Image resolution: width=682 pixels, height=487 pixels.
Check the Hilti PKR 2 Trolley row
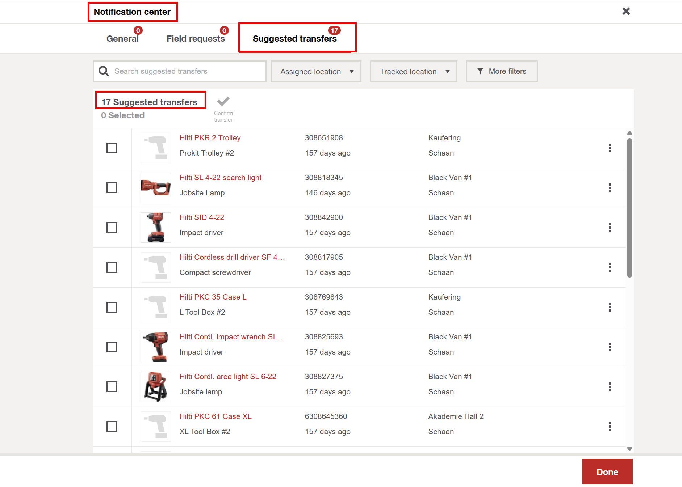[112, 148]
